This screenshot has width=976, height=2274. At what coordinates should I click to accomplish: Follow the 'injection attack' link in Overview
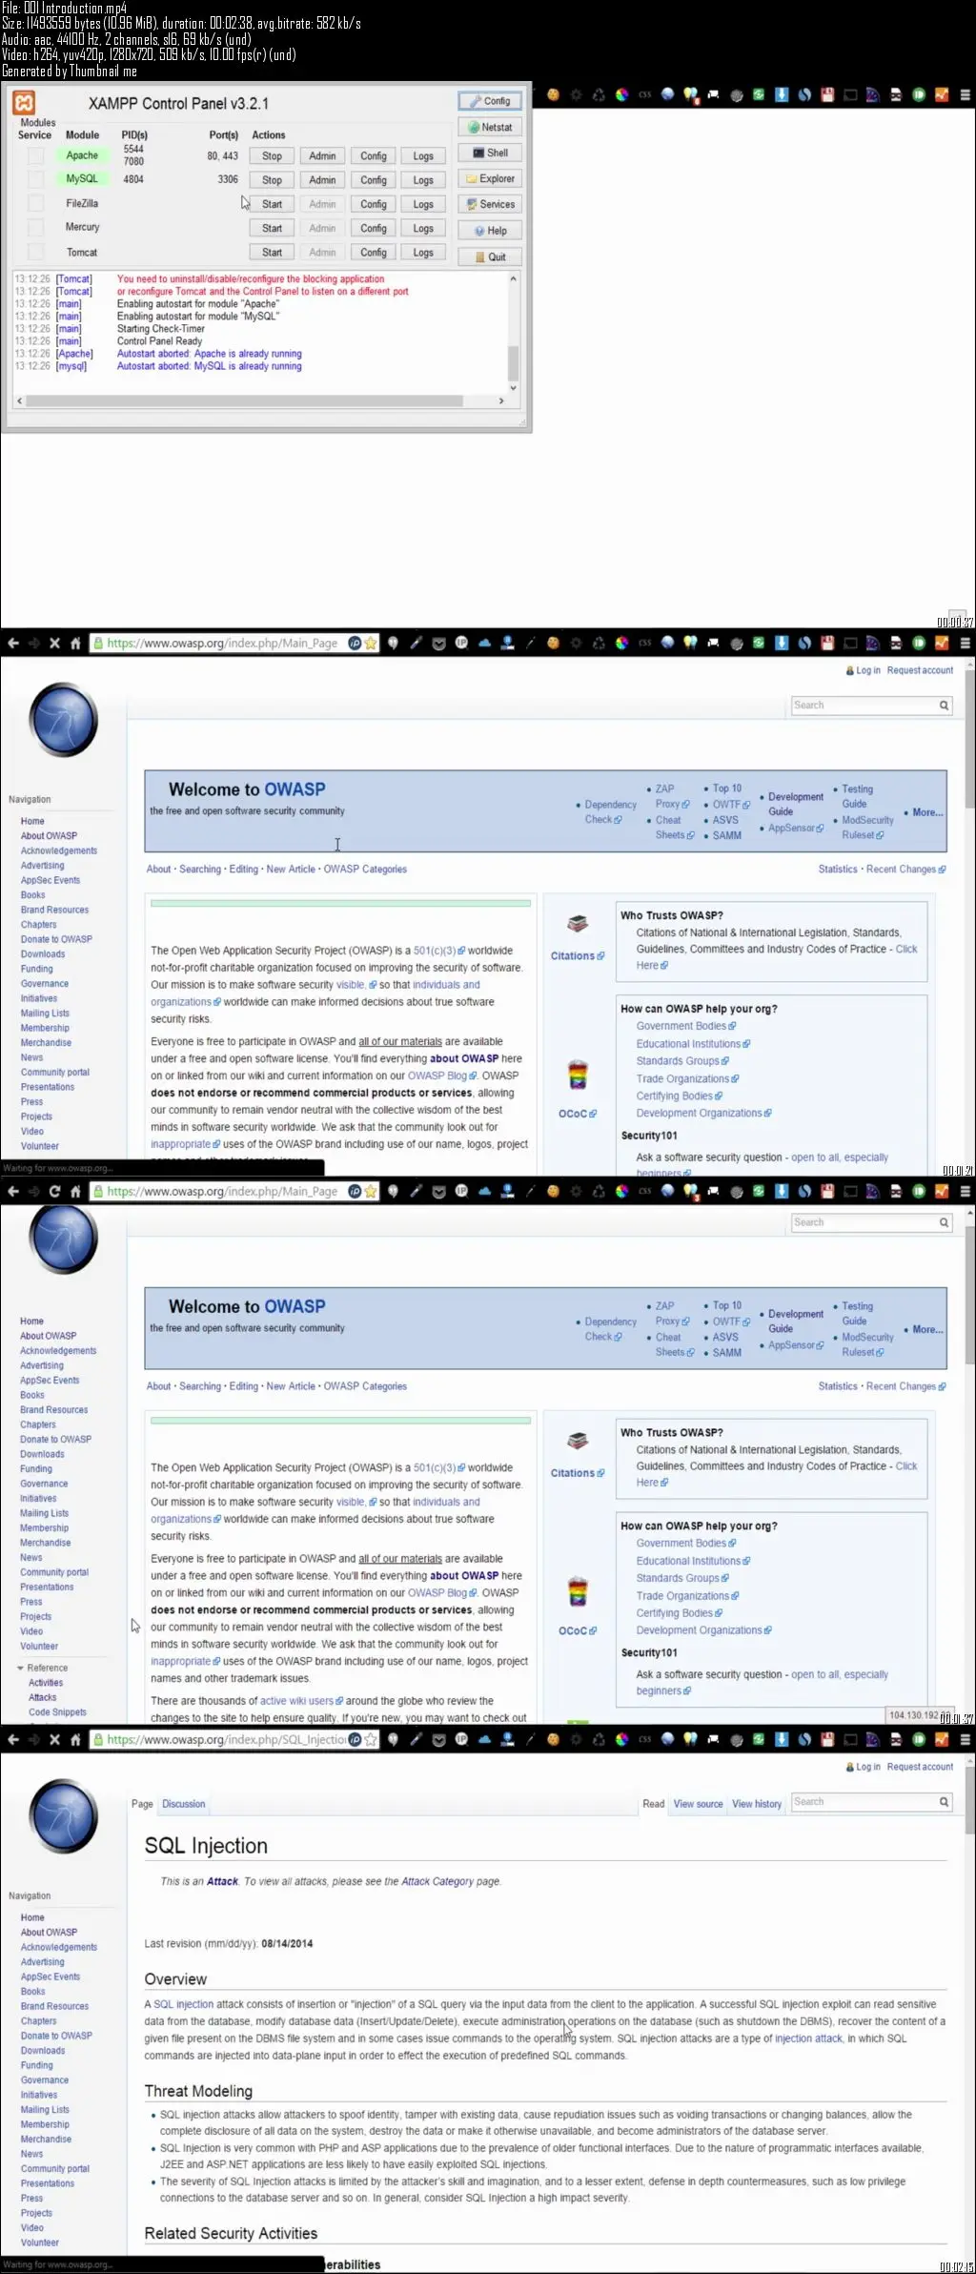(x=809, y=2038)
